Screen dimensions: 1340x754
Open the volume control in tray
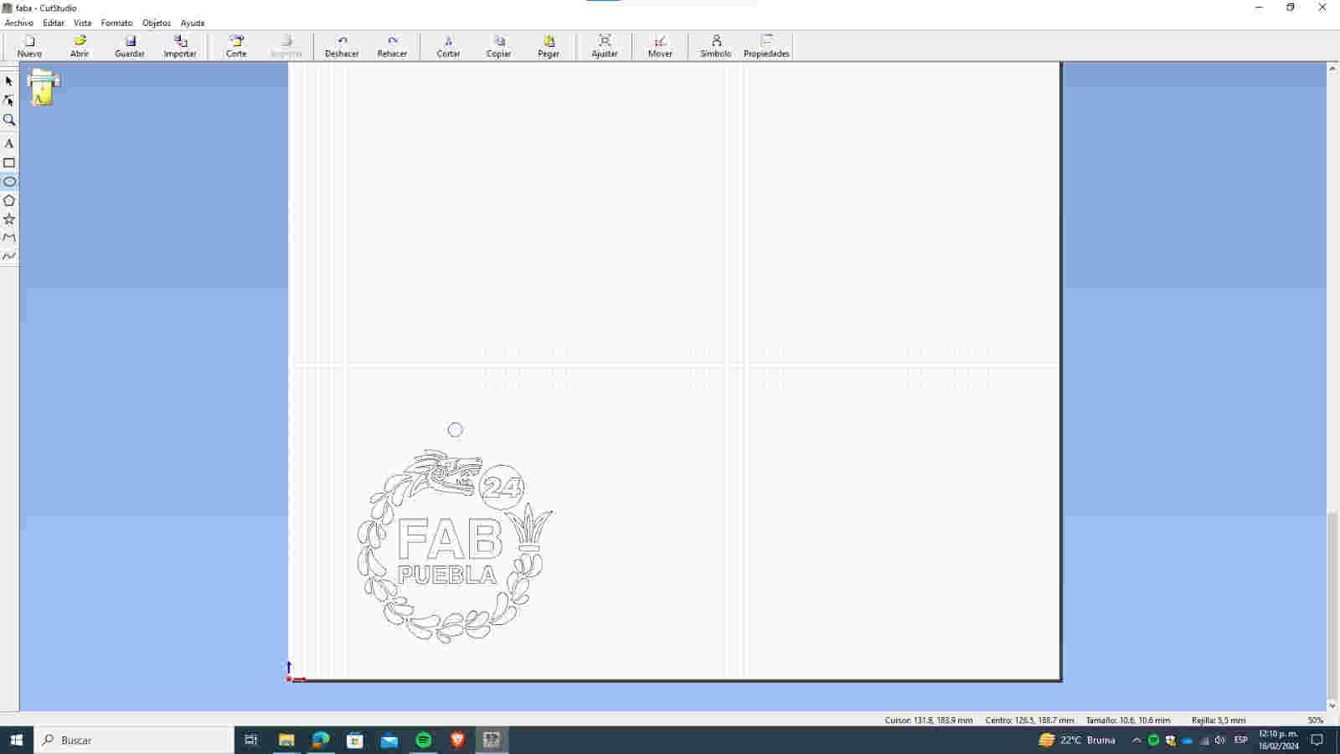coord(1220,741)
